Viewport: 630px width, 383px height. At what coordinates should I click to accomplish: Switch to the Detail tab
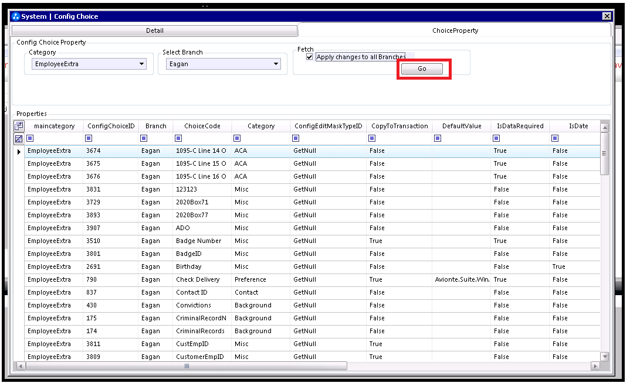[x=155, y=30]
